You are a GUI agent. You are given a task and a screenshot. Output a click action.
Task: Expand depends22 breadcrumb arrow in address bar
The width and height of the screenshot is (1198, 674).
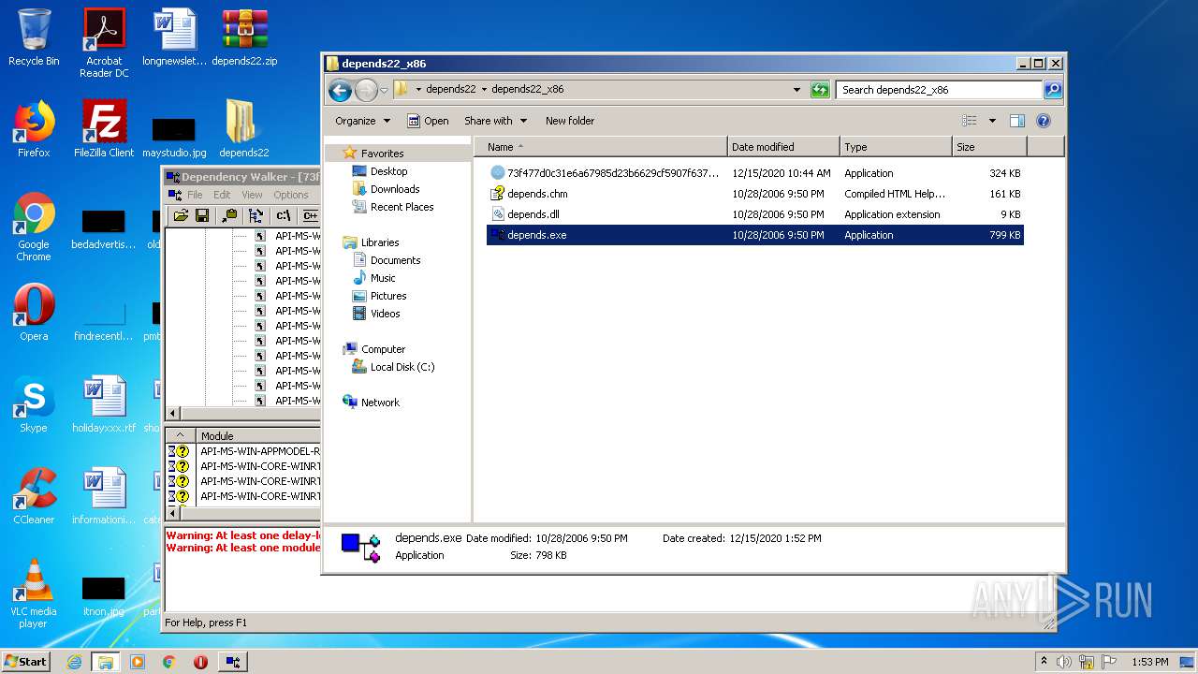point(485,90)
